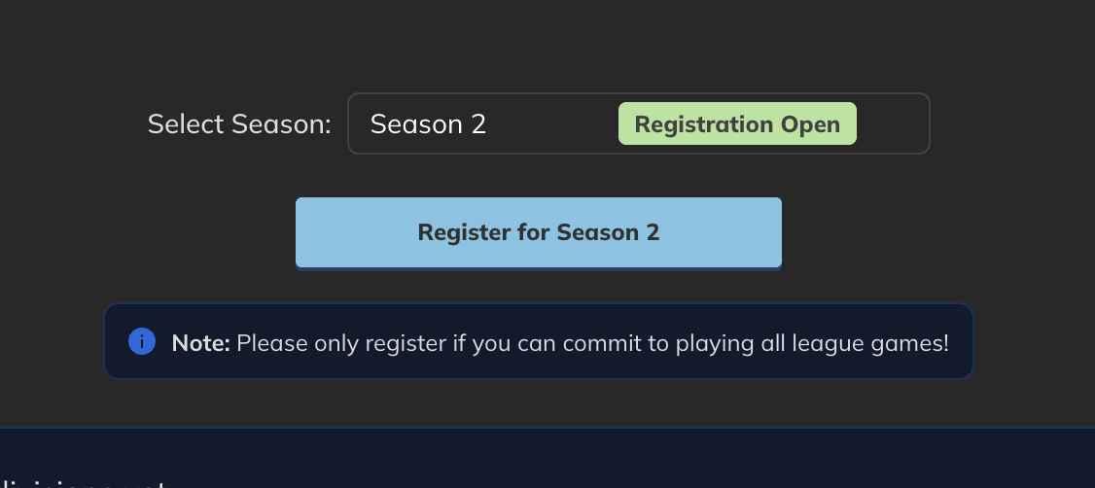1095x488 pixels.
Task: Click the blue info icon in the note
Action: [142, 341]
